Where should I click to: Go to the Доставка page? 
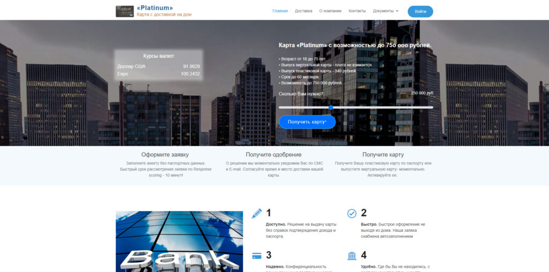pos(303,11)
